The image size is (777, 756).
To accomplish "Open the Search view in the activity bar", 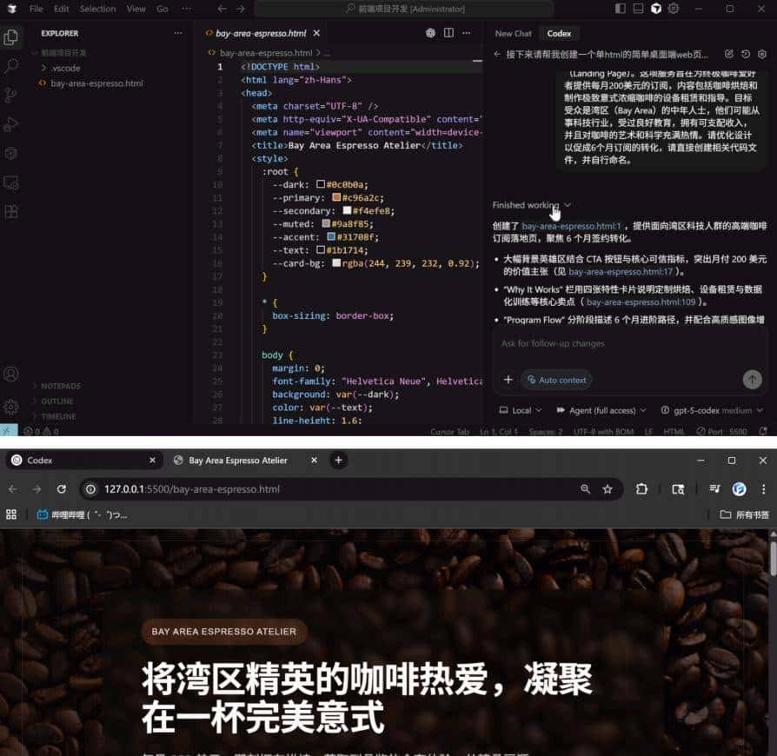I will click(11, 65).
